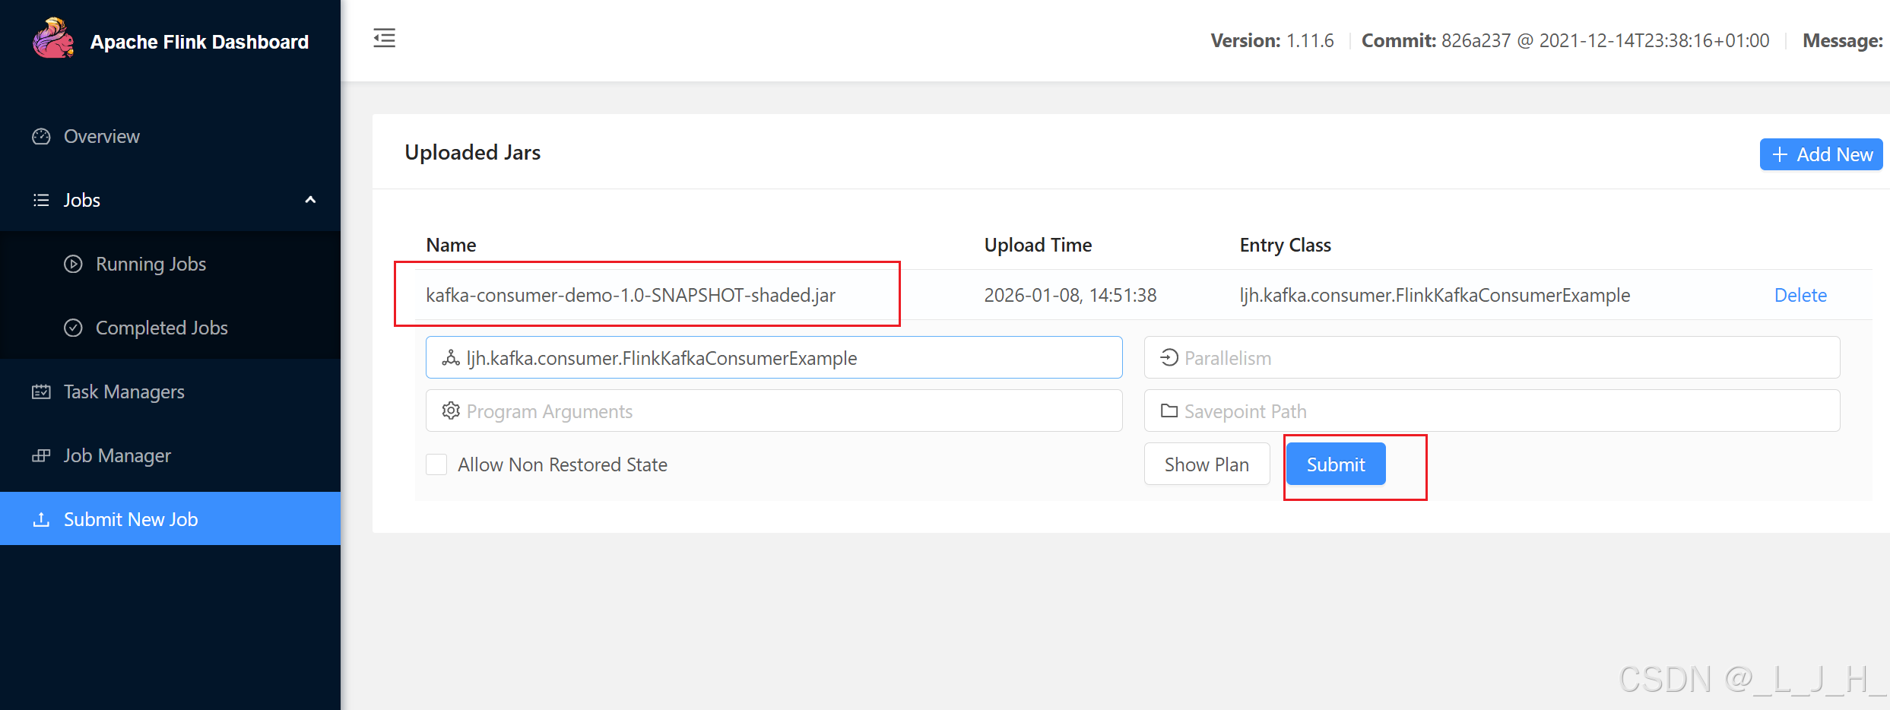Enable Allow Non Restored State checkbox
The height and width of the screenshot is (710, 1890).
coord(436,464)
